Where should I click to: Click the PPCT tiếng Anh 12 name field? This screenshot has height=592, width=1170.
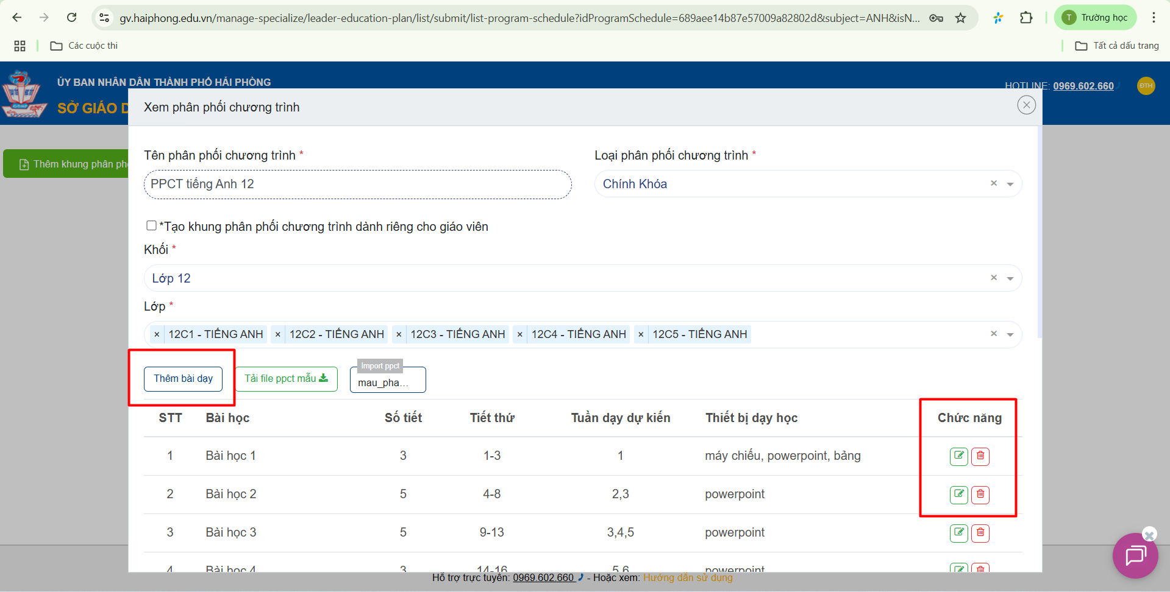[x=357, y=185]
